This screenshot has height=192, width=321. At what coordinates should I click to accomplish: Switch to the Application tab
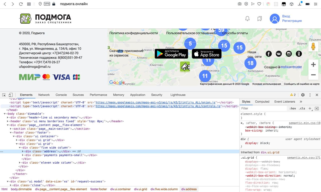138,95
